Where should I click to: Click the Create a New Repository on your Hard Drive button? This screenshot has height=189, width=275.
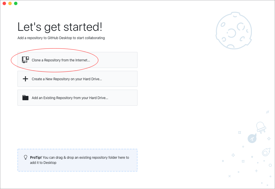(x=77, y=79)
